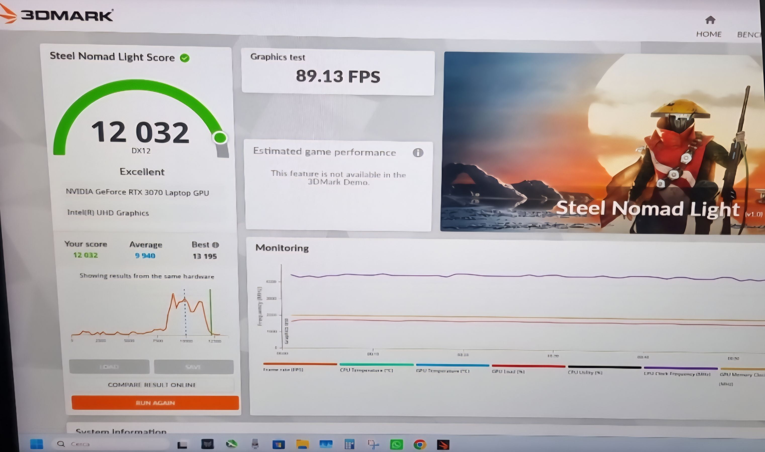
Task: Click the green gauge indicator knob
Action: pyautogui.click(x=220, y=138)
